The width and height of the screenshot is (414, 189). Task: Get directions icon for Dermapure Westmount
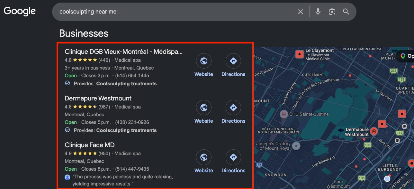coord(233,108)
